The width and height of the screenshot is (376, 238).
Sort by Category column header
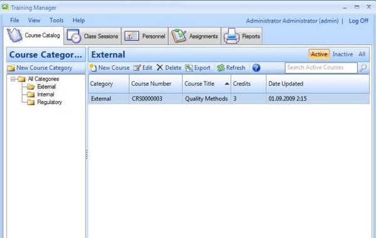coord(109,84)
